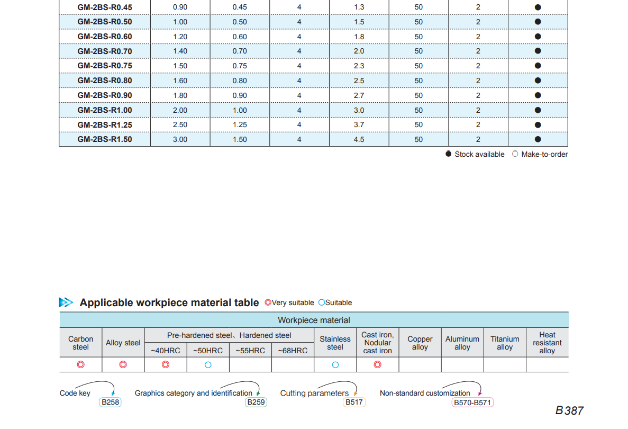Click the GM-2BS-R0.75 model name
This screenshot has height=429, width=628.
tap(105, 66)
